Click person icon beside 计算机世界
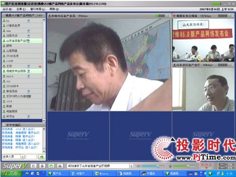 4,25
